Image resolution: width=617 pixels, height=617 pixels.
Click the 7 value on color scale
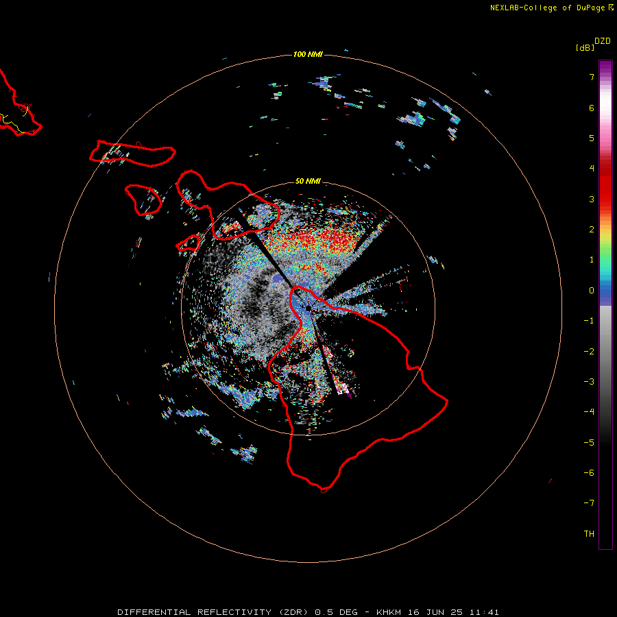pyautogui.click(x=592, y=77)
